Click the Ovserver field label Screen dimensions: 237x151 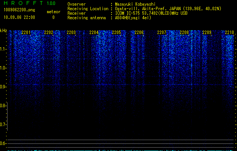(76, 4)
